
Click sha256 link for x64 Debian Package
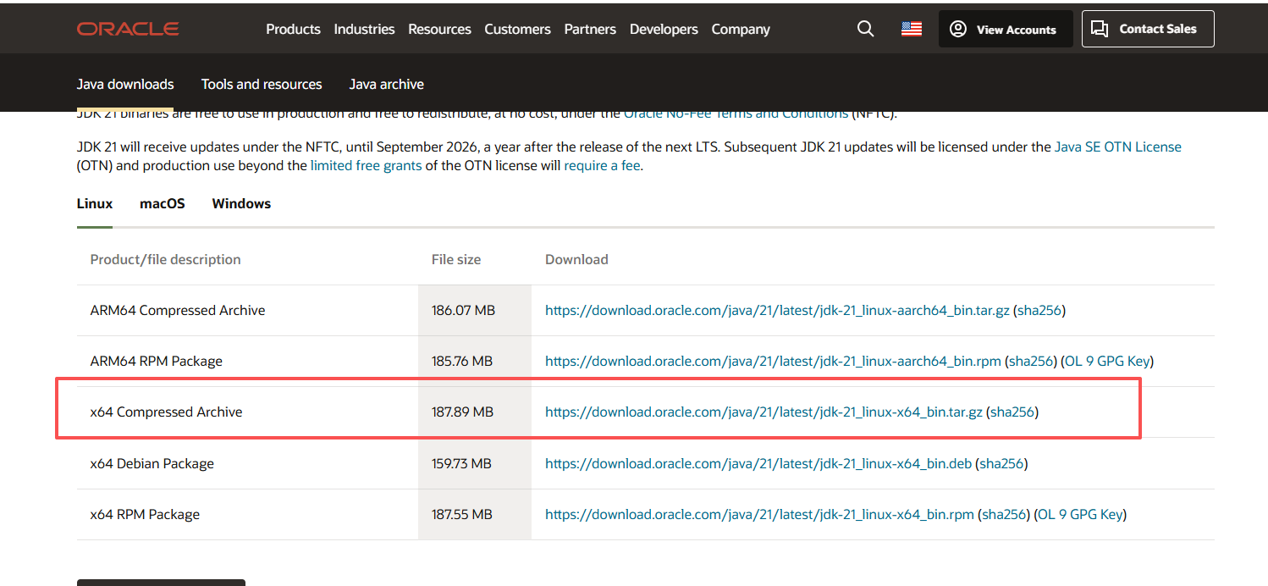click(1002, 464)
